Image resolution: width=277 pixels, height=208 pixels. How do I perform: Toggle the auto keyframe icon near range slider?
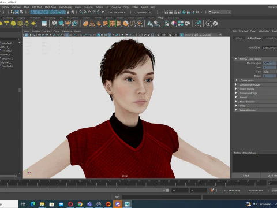coord(212,190)
